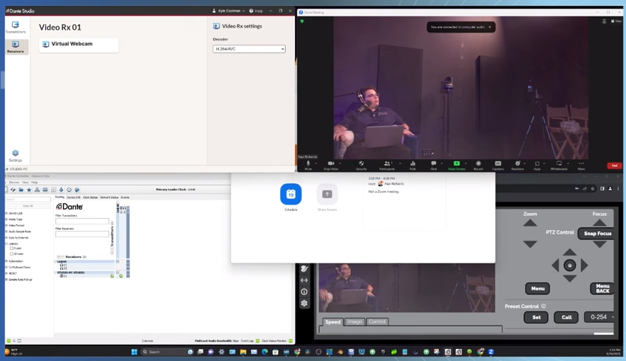Select Receivers in Dante Studio sidebar

point(16,47)
